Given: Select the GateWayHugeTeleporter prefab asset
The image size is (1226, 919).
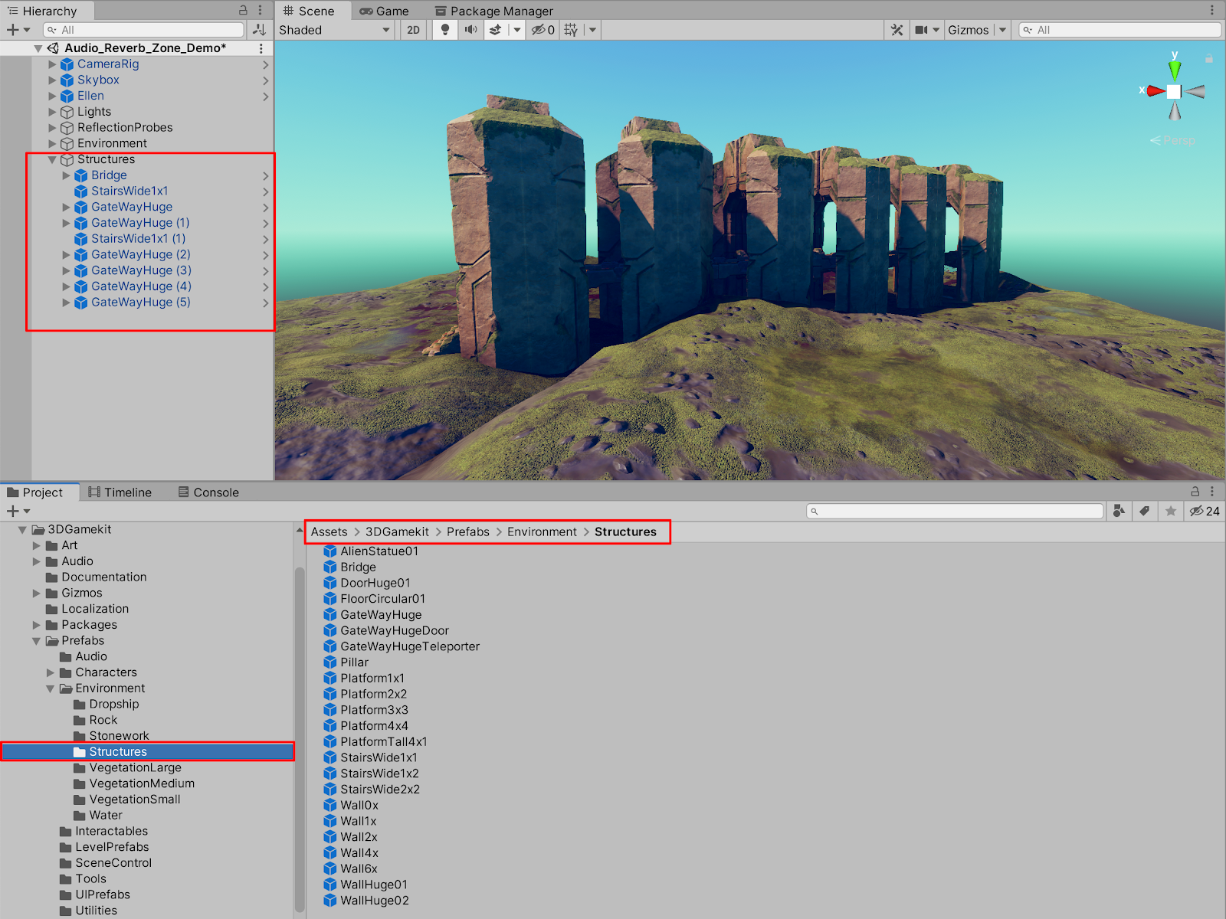Looking at the screenshot, I should (x=409, y=646).
